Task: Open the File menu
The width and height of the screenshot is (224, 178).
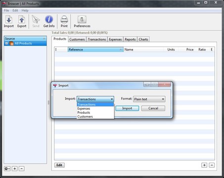Action: (x=6, y=10)
